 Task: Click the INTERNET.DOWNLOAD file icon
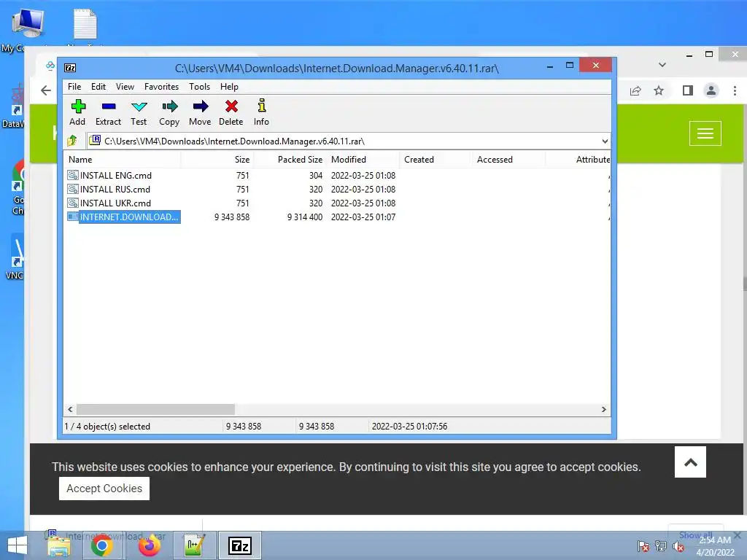point(72,217)
